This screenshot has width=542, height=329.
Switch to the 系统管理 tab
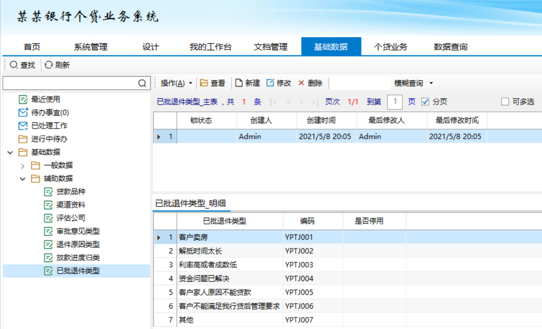(x=90, y=47)
